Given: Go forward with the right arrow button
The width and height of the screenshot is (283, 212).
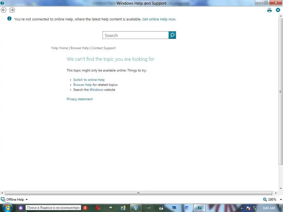Looking at the screenshot, I should point(12,10).
